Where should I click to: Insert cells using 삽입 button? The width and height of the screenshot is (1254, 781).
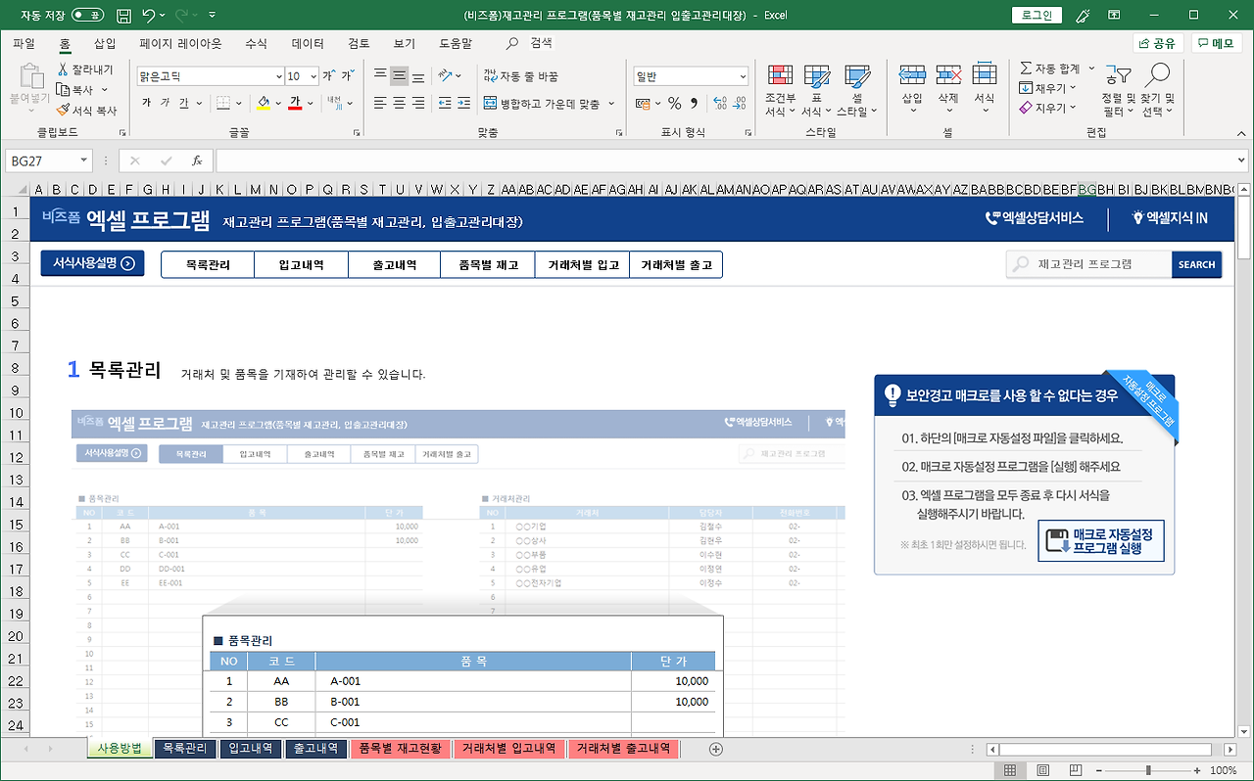pos(912,91)
